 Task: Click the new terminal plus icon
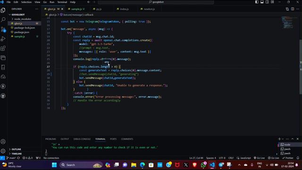(279, 139)
